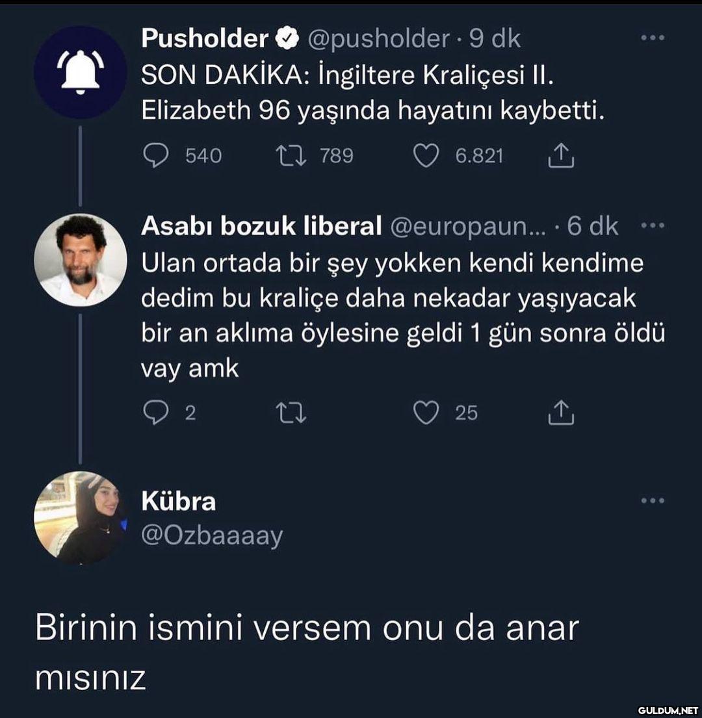Open more options on Asabı bozuk liberal tweet
The height and width of the screenshot is (718, 702).
(x=652, y=226)
